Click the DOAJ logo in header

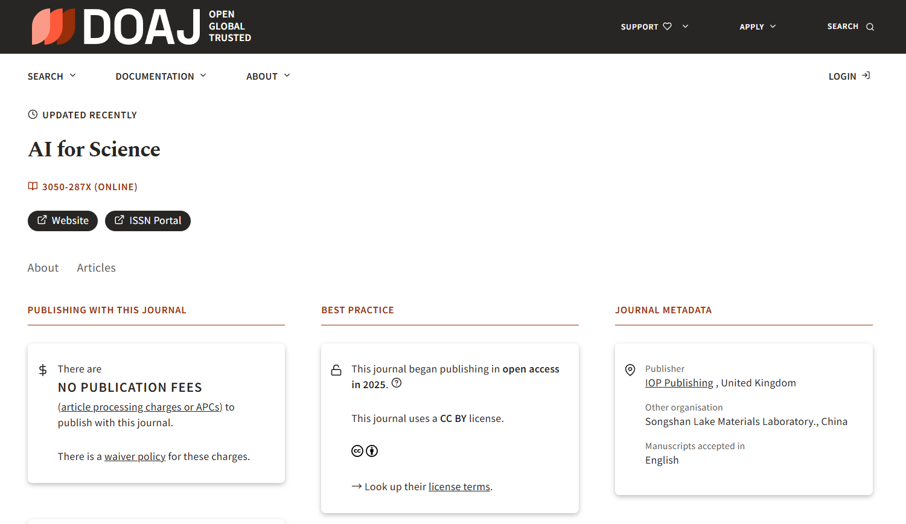tap(141, 27)
